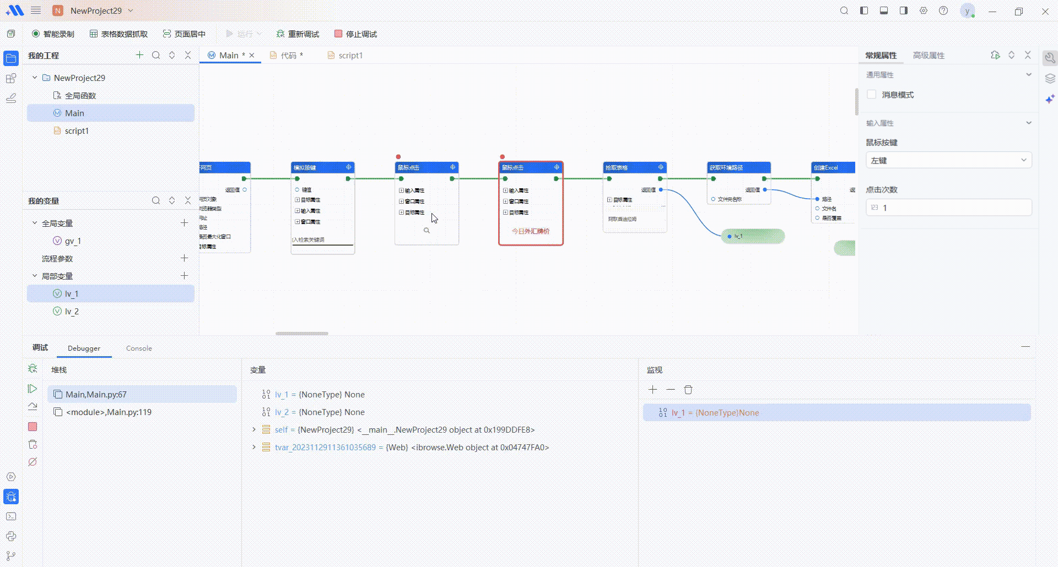Search in 我的工程 project panel
Viewport: 1058px width, 567px height.
click(x=156, y=55)
